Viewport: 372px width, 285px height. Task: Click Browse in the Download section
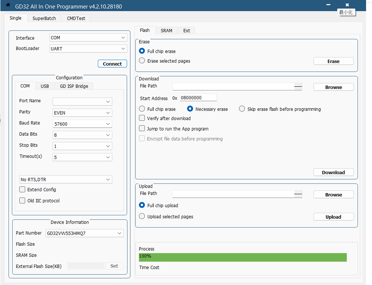(x=333, y=87)
